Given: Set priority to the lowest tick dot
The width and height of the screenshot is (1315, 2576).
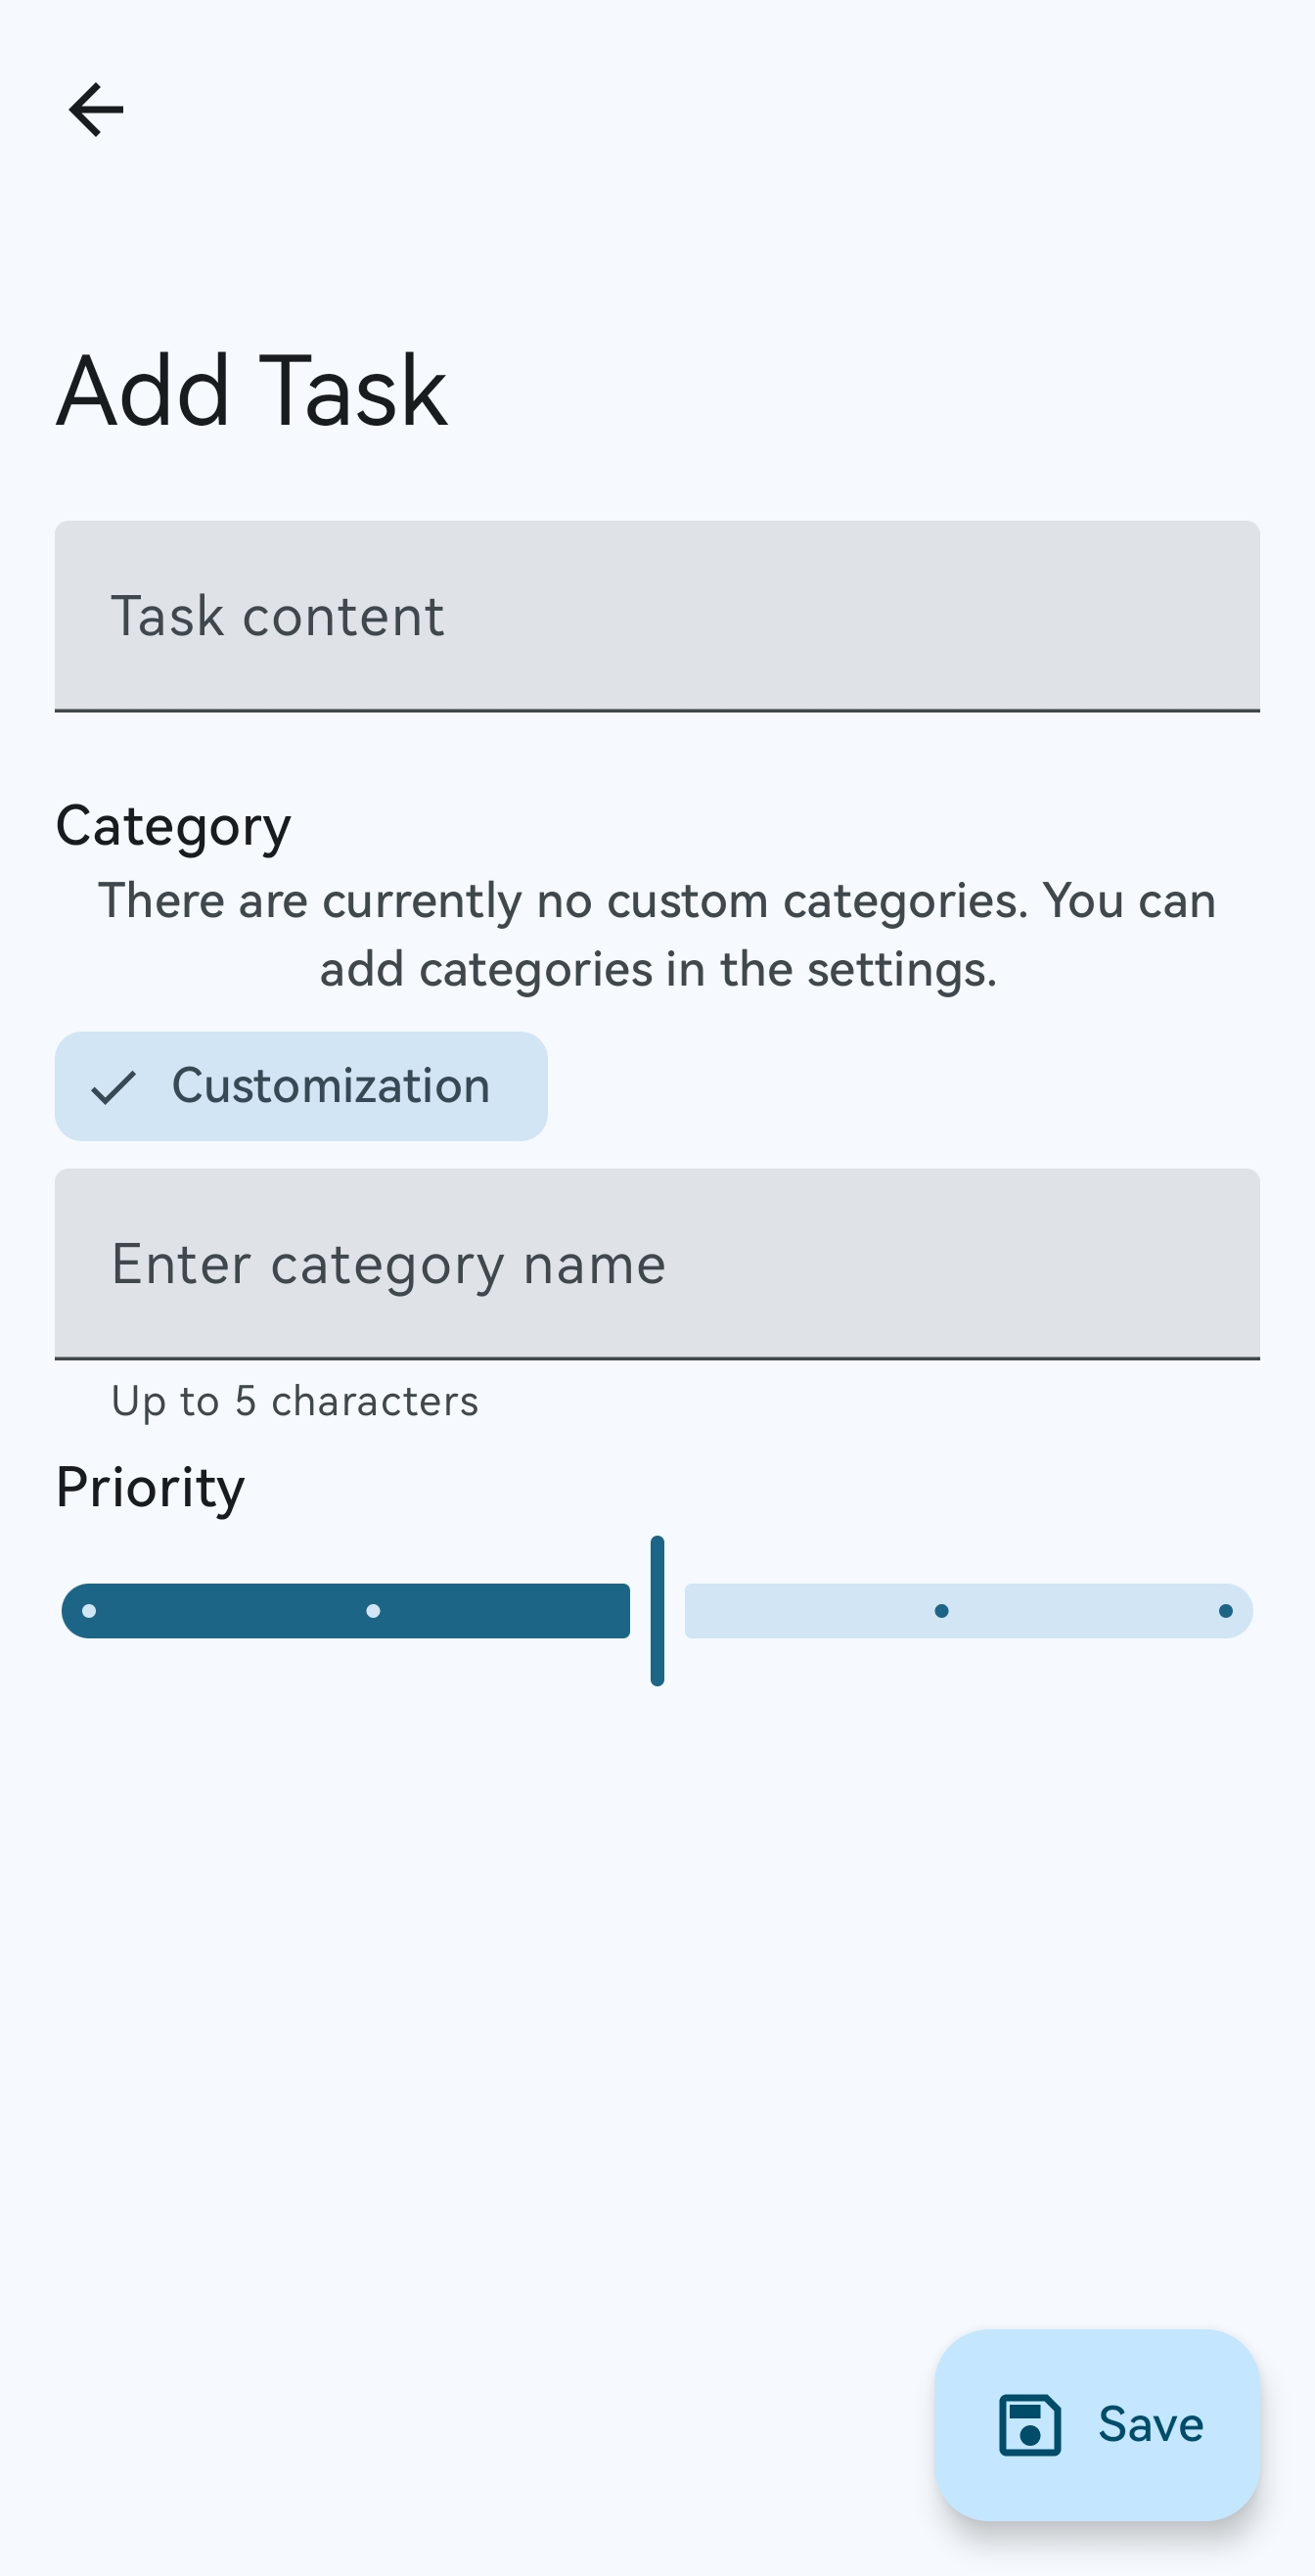Looking at the screenshot, I should point(89,1611).
